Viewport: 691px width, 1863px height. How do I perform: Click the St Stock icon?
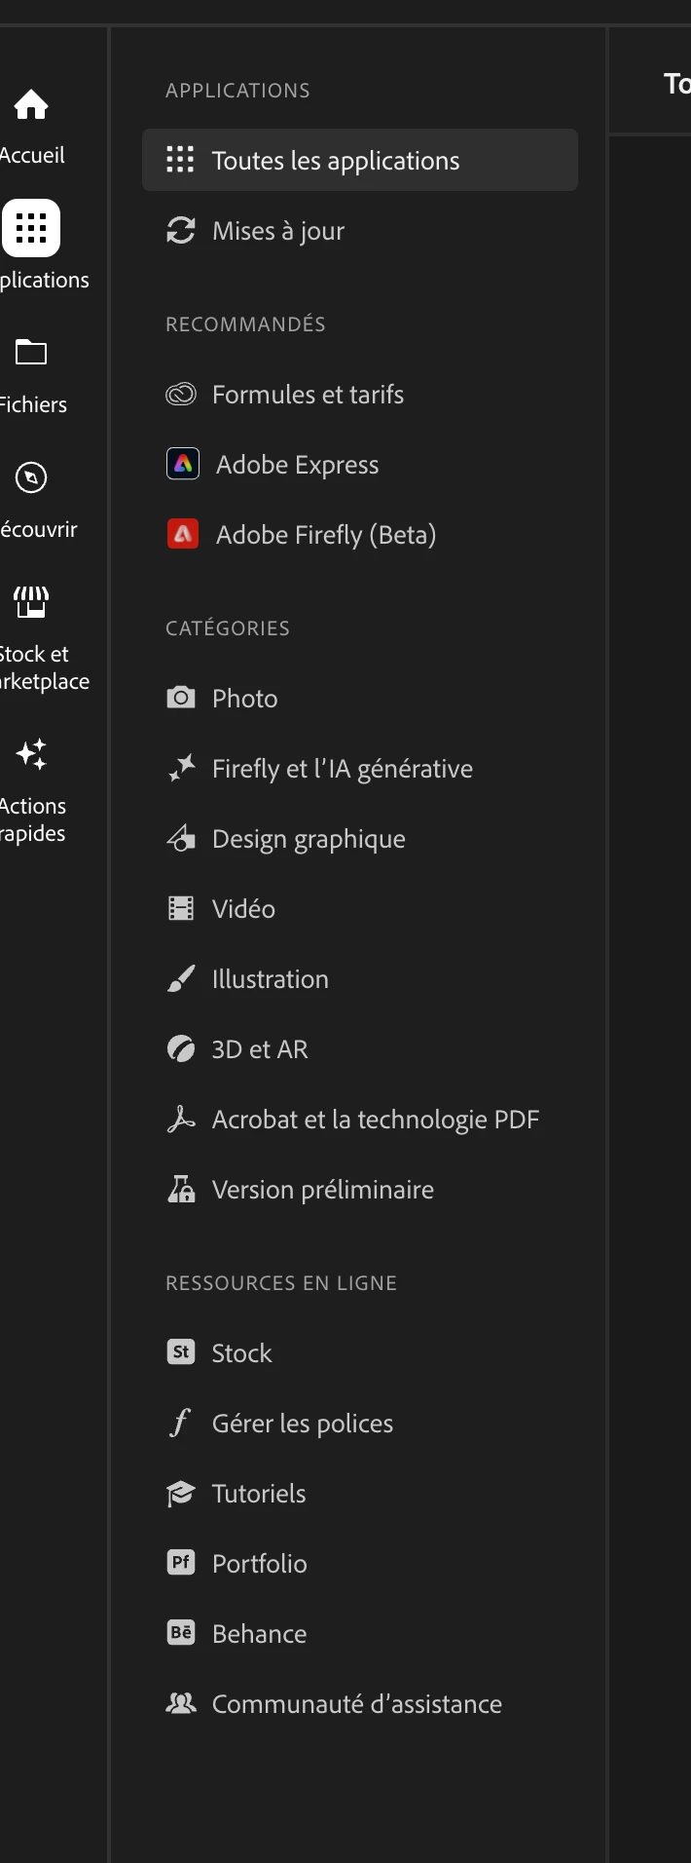(181, 1351)
